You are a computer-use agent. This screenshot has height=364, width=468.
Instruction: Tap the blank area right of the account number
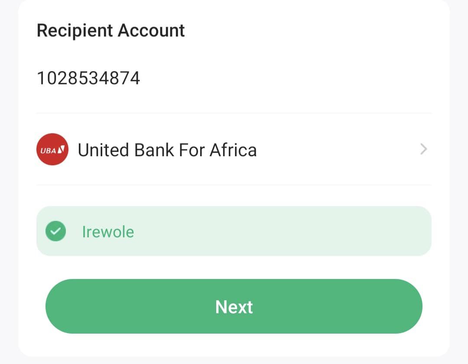point(282,78)
